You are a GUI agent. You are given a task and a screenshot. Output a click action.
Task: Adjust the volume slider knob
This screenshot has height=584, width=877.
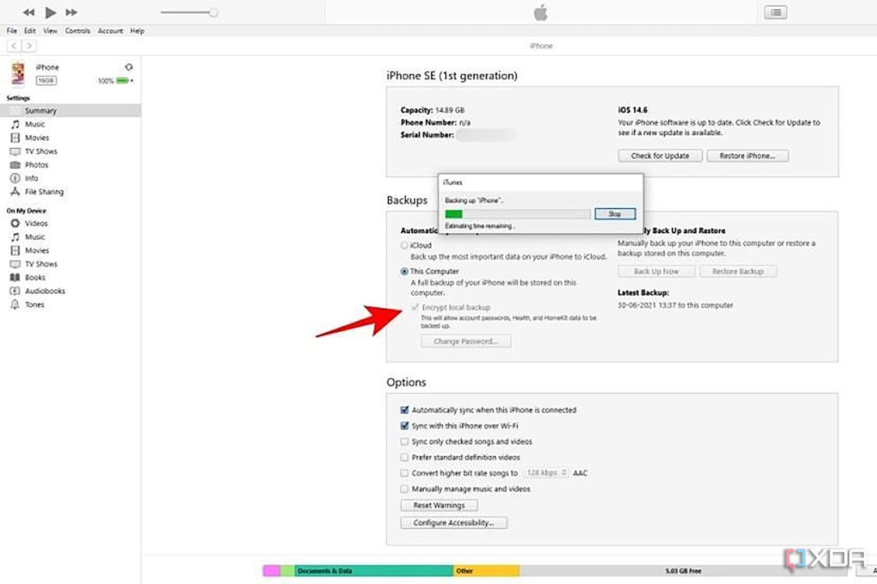[x=213, y=13]
